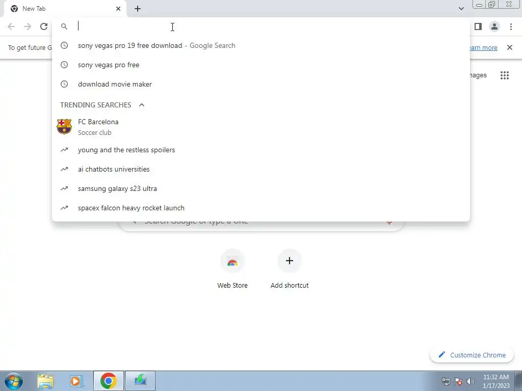Open Customize Chrome button
Image resolution: width=522 pixels, height=391 pixels.
coord(472,355)
